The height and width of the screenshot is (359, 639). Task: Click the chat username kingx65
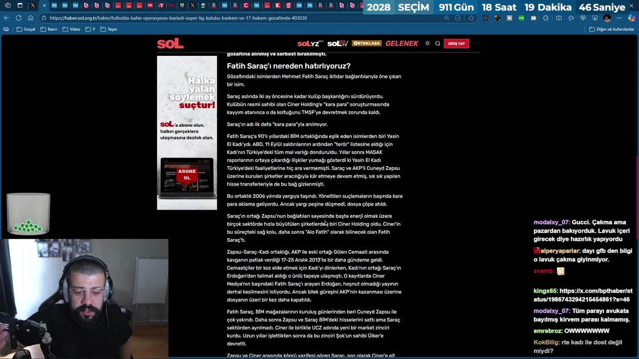tap(545, 291)
